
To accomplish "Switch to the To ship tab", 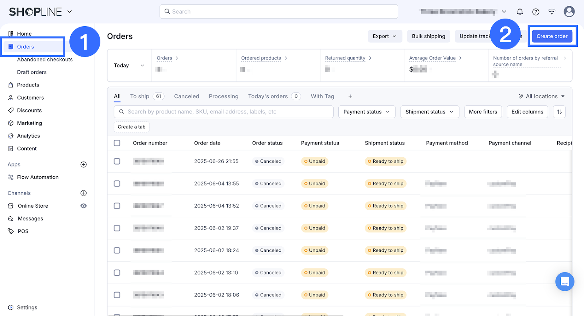I will [x=140, y=96].
